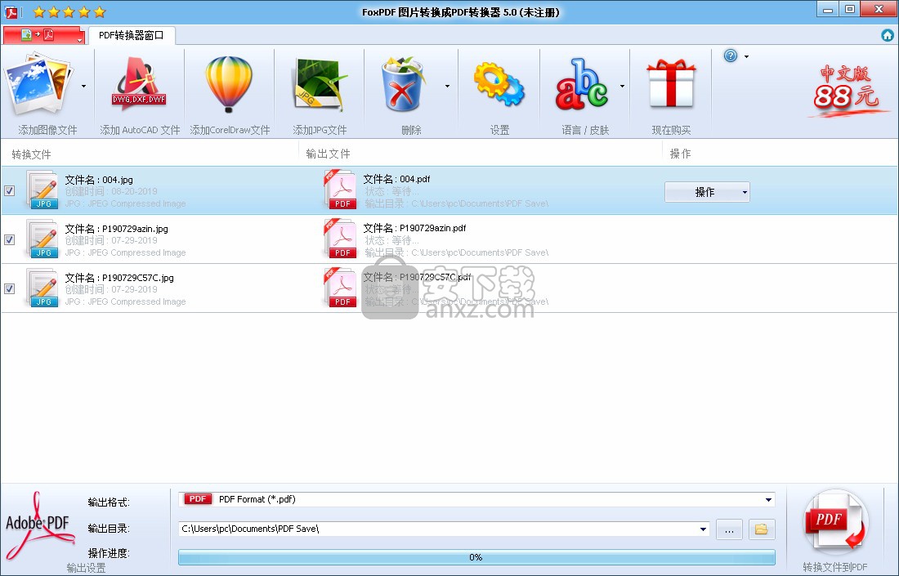Click the Language/Skin abc icon
Viewport: 899px width, 576px height.
[581, 84]
